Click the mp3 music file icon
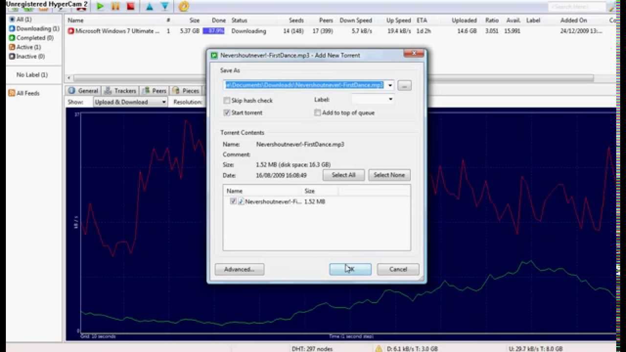Viewport: 626px width, 352px height. 241,201
